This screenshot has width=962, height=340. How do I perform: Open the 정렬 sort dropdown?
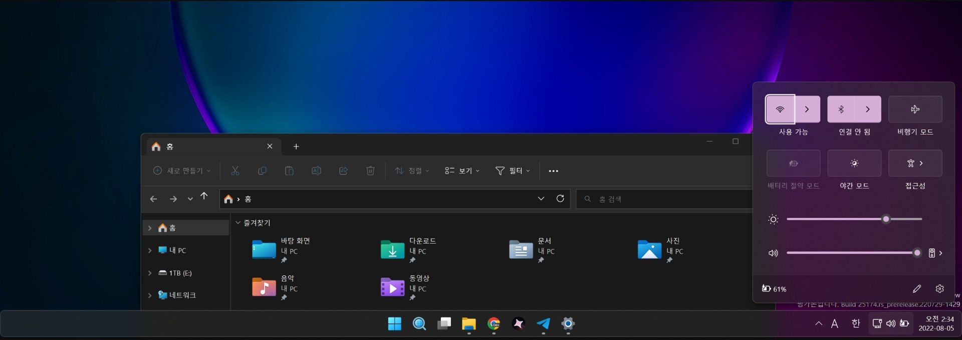(x=412, y=171)
